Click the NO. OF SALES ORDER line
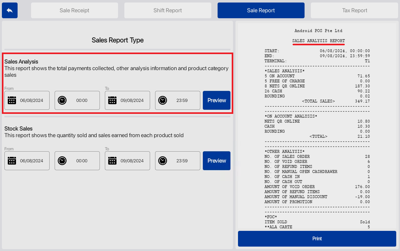This screenshot has height=251, width=400. [x=317, y=157]
